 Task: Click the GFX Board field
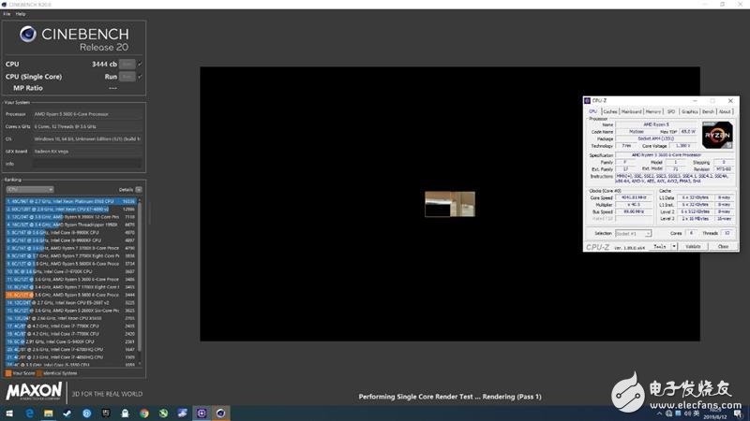point(87,152)
